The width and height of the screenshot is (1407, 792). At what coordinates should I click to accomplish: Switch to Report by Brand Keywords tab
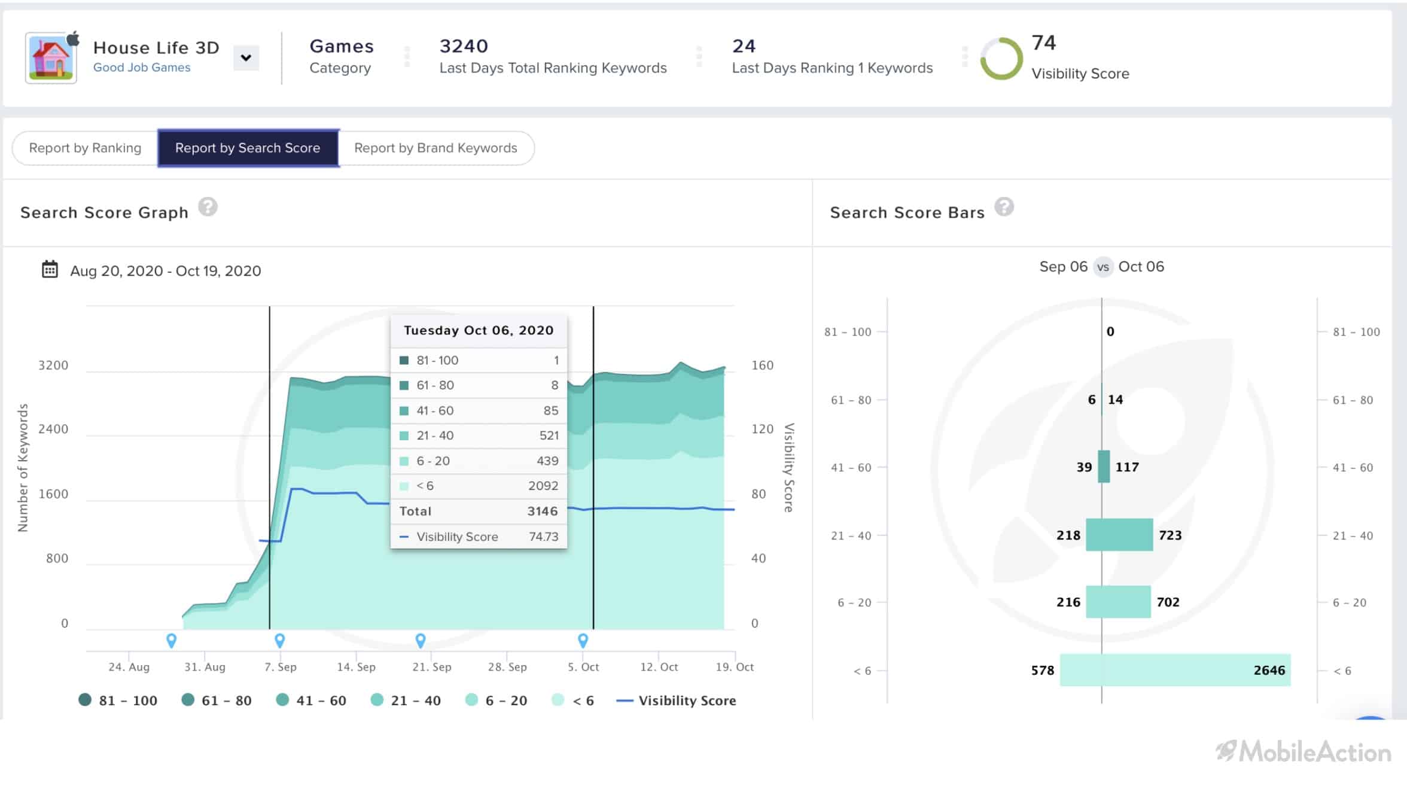(435, 148)
